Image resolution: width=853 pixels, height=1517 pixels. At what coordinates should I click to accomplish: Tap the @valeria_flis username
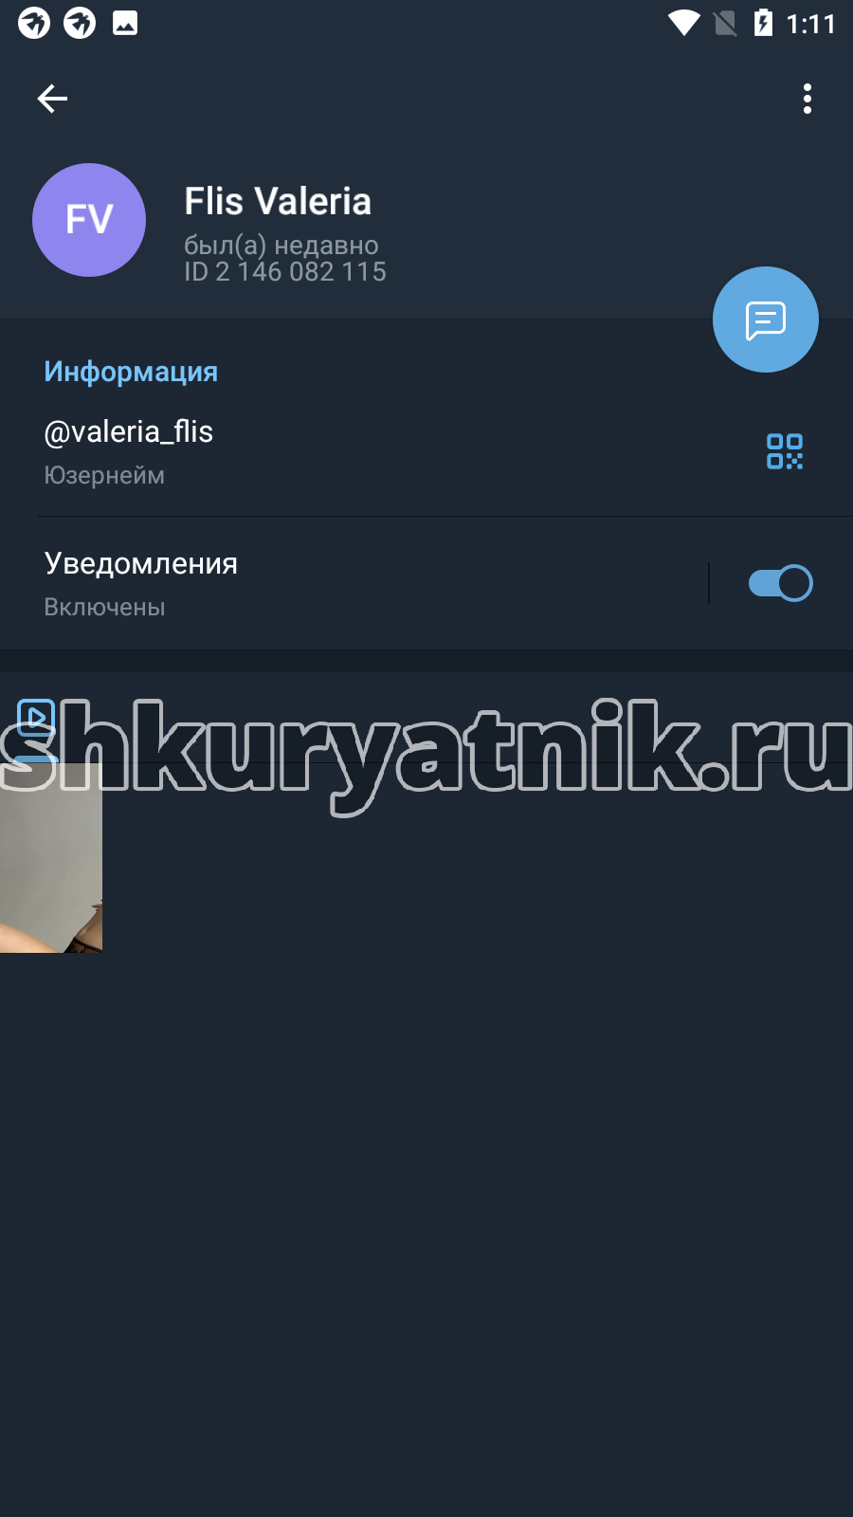pyautogui.click(x=129, y=431)
